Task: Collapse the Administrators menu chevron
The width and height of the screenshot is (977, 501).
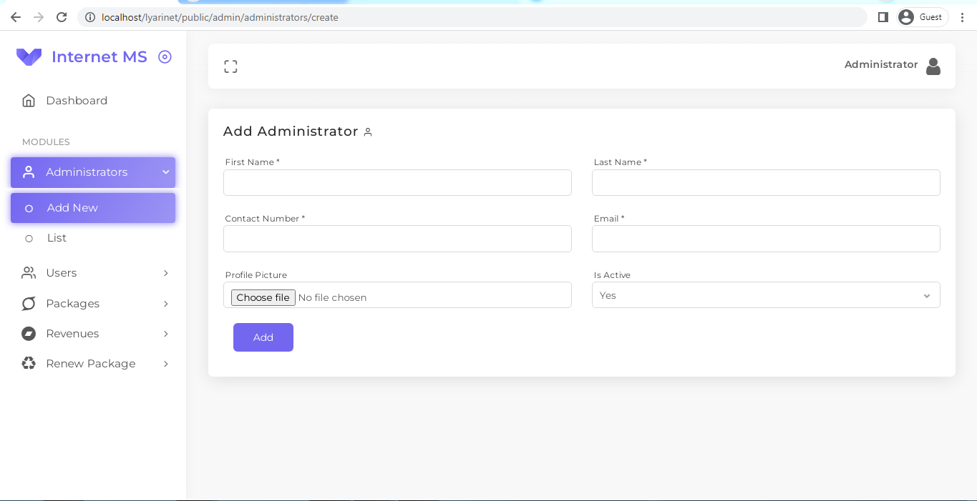Action: pos(165,172)
